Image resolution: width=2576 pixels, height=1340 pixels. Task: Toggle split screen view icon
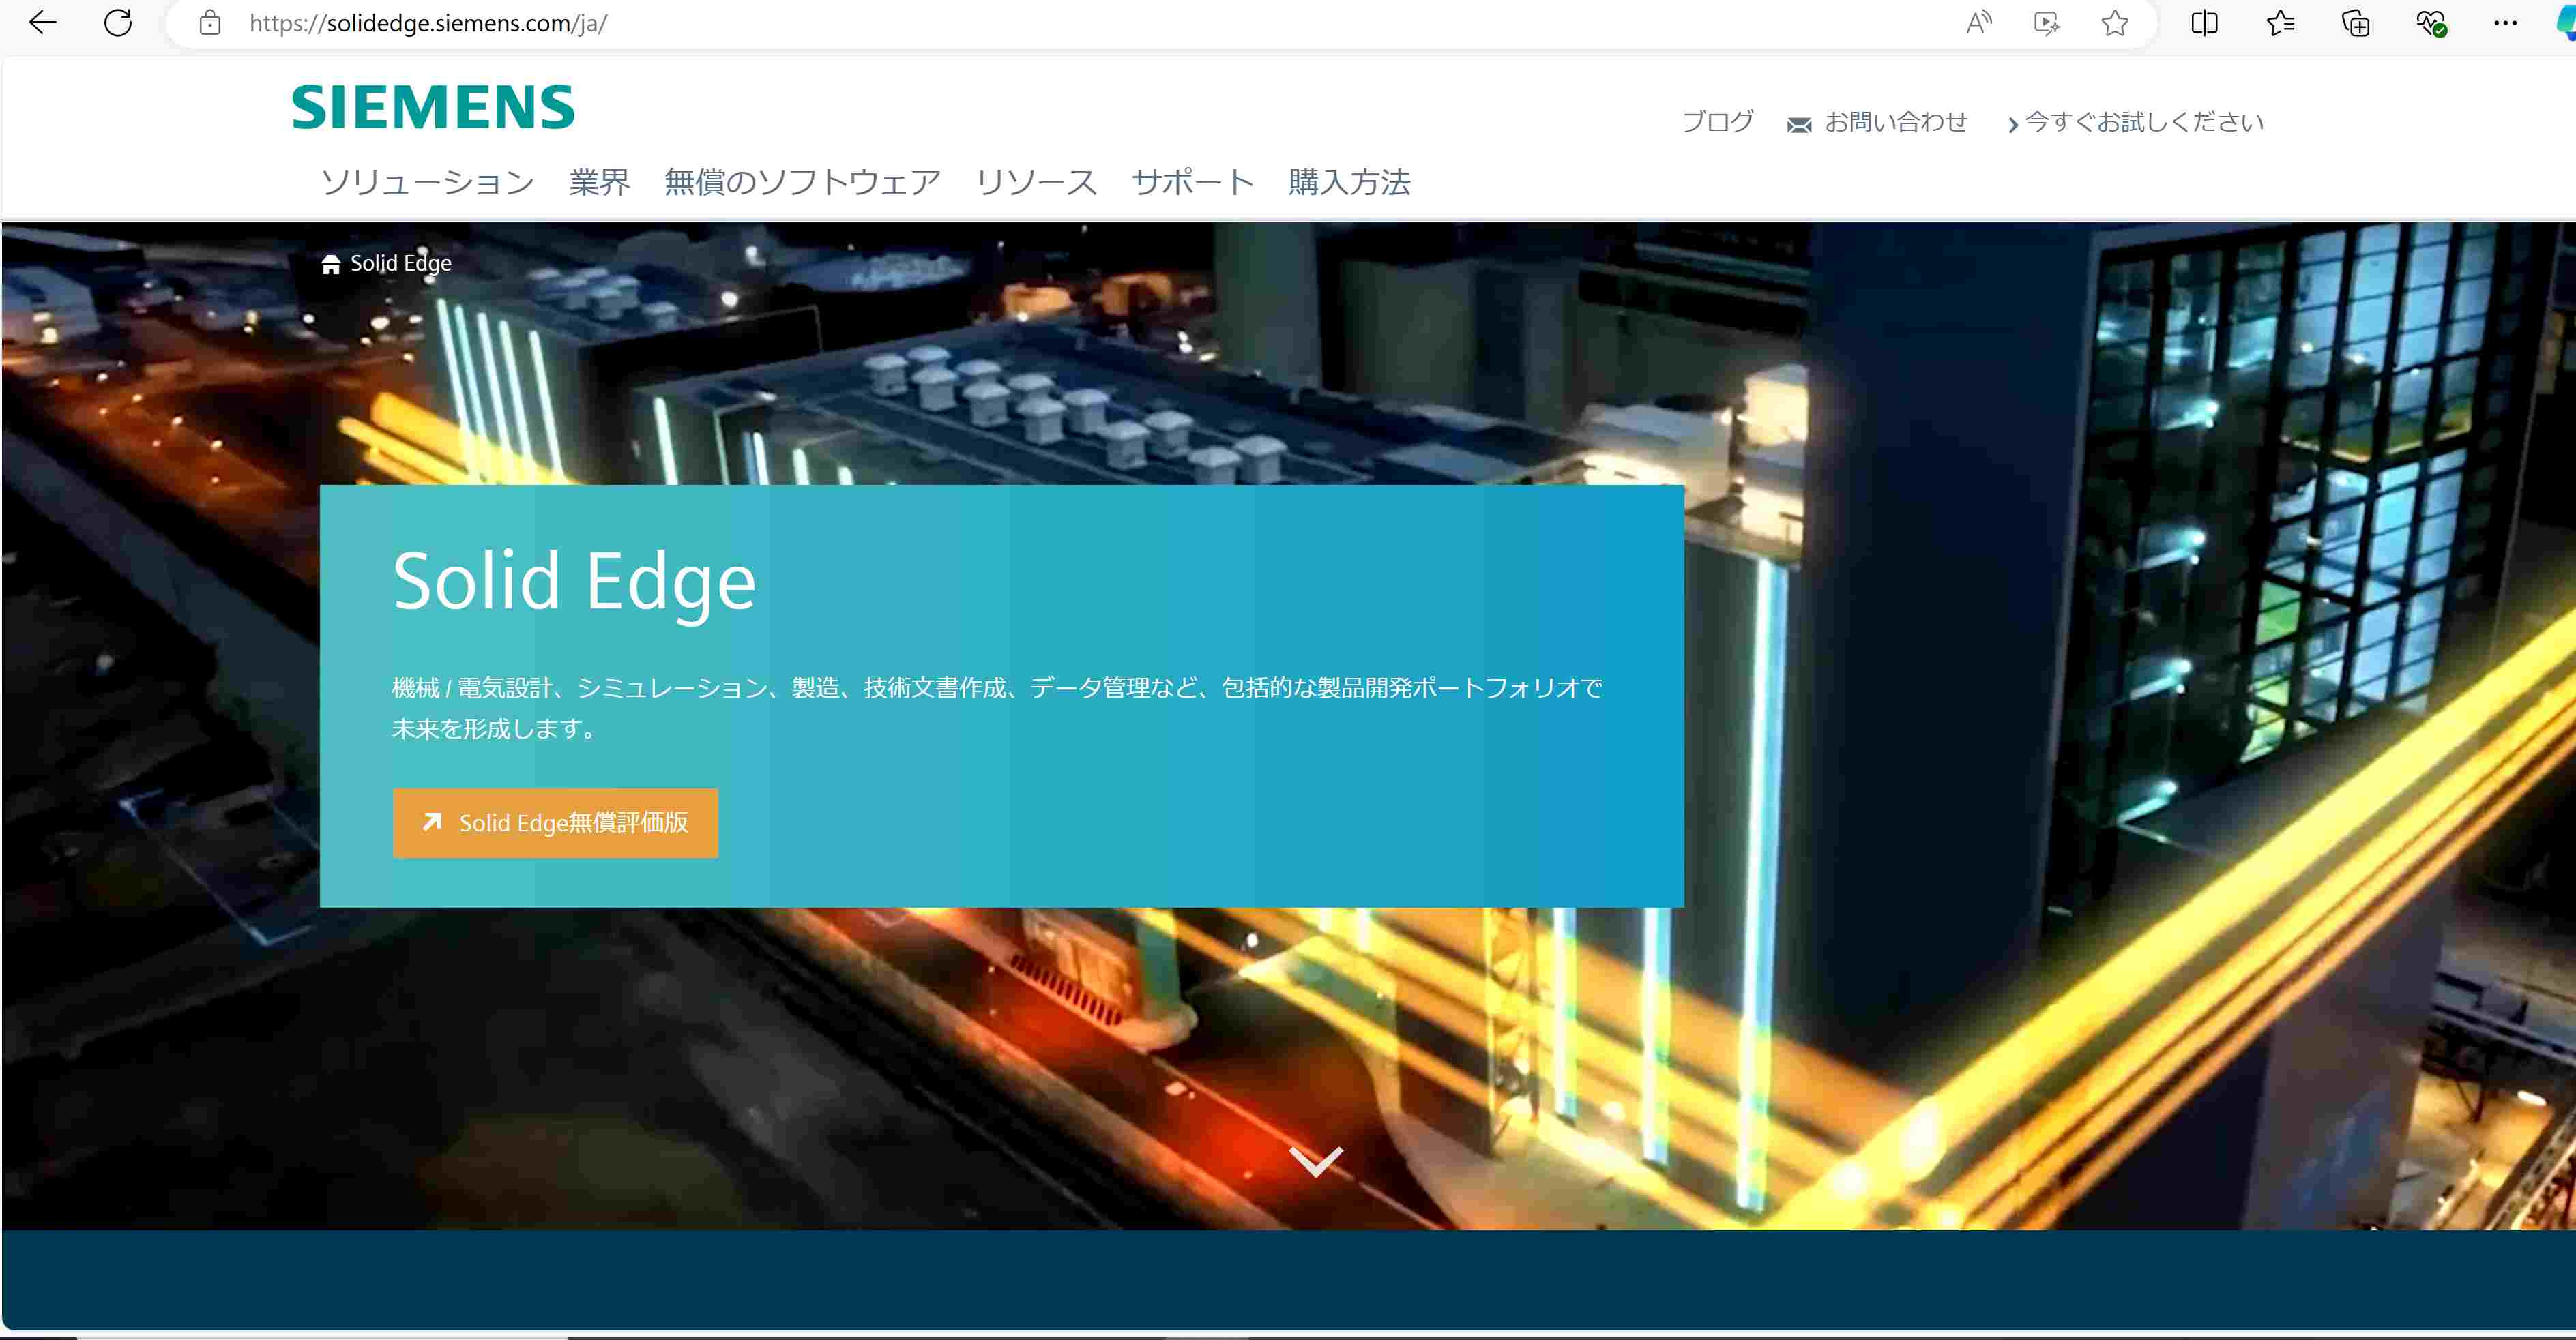coord(2204,23)
